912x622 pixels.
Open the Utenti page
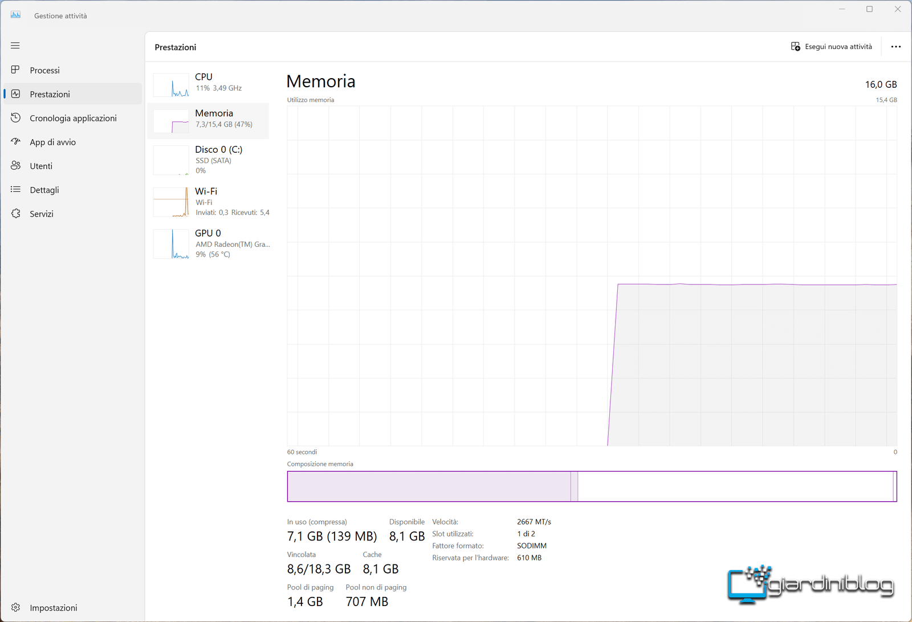click(x=73, y=166)
